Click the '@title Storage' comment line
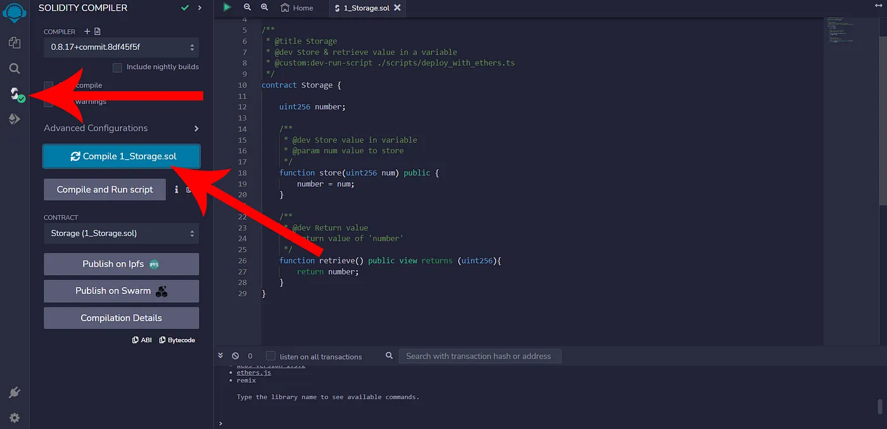887x429 pixels. (x=302, y=41)
